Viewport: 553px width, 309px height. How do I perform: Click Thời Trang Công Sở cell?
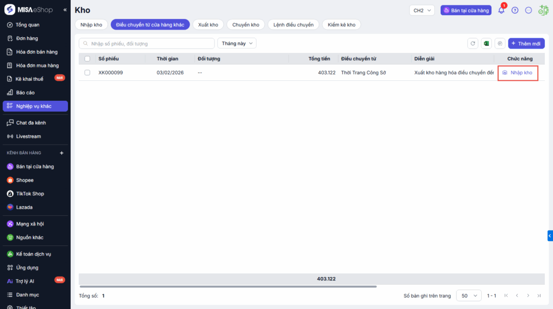click(x=363, y=73)
